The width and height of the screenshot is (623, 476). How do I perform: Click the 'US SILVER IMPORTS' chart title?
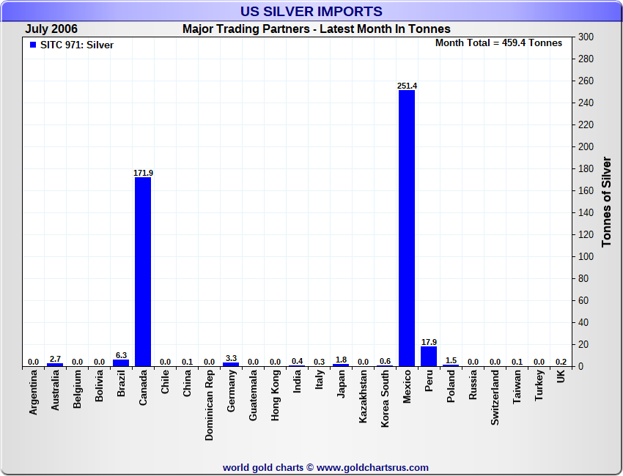coord(311,11)
